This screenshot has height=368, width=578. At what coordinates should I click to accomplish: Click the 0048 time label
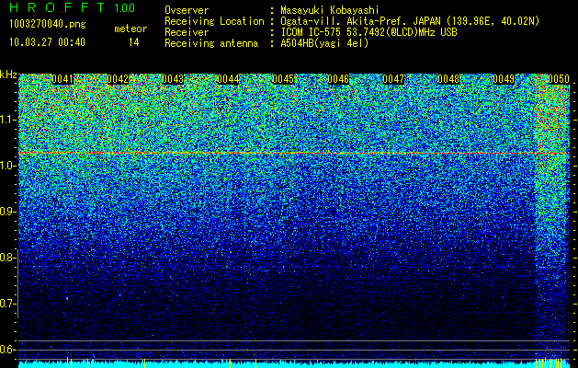pos(448,79)
